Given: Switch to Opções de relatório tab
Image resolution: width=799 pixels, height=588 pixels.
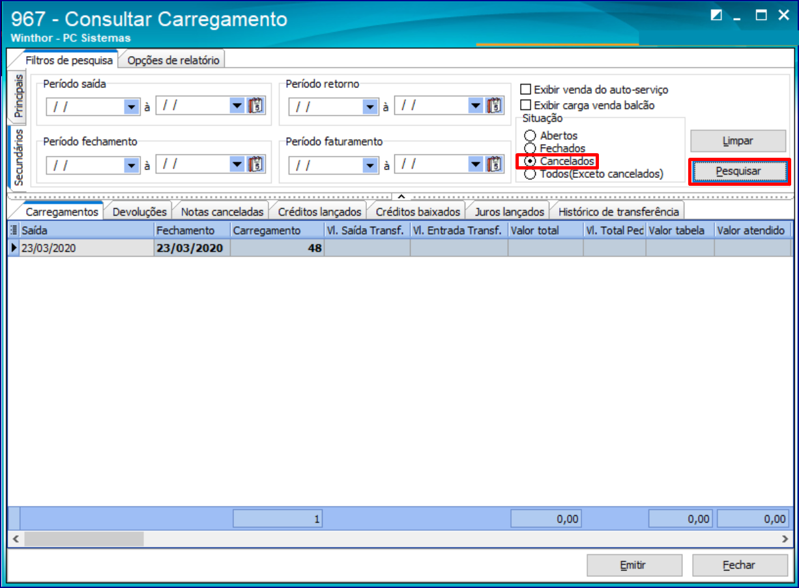Looking at the screenshot, I should pos(173,60).
